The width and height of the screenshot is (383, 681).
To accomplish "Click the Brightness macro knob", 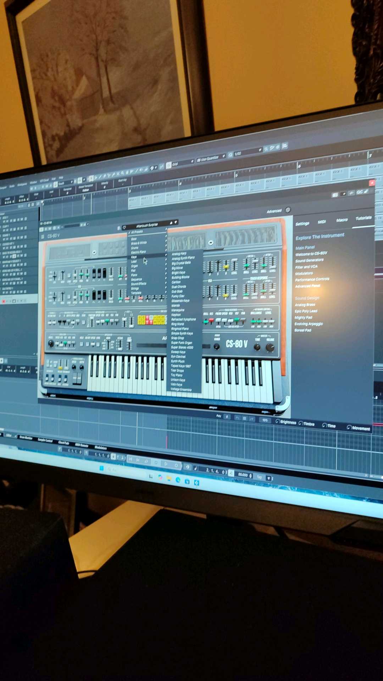I will tap(278, 421).
